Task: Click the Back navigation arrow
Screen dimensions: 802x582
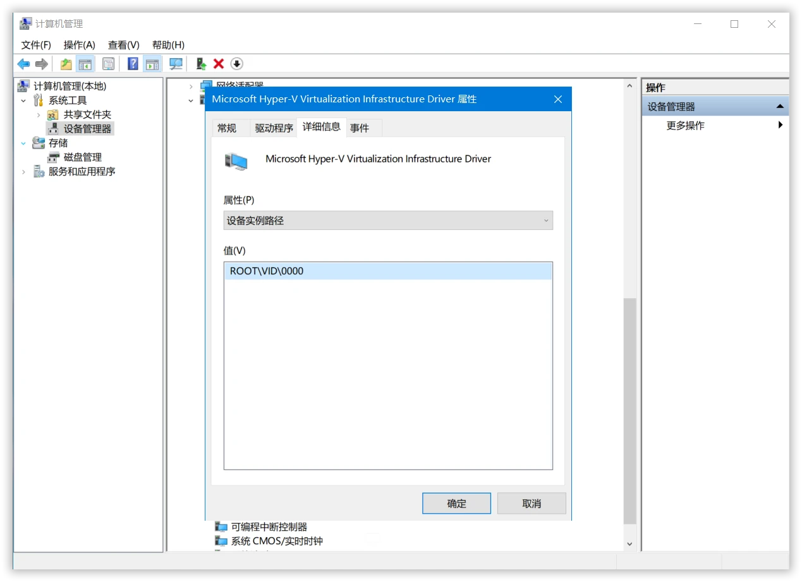Action: click(23, 63)
